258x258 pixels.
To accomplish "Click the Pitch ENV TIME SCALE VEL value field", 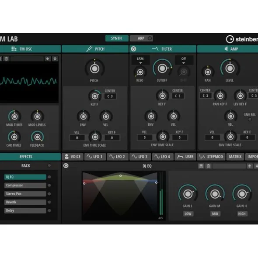I will (77, 138).
